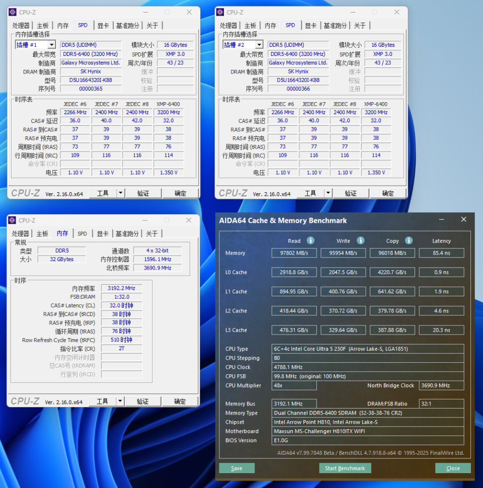The width and height of the screenshot is (483, 488).
Task: Click the Memory Latency 85.4 ns field
Action: (441, 253)
